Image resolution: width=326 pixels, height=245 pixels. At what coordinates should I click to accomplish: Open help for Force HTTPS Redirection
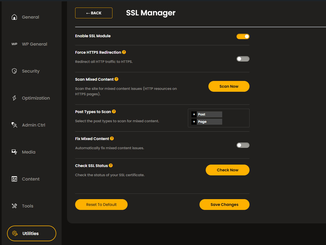[x=124, y=52]
